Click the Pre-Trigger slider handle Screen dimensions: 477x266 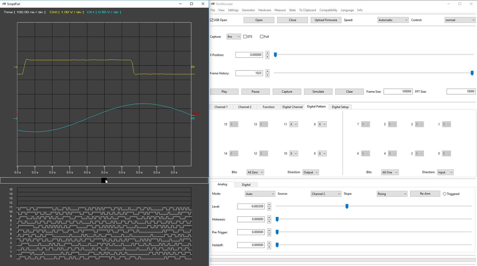click(x=277, y=232)
